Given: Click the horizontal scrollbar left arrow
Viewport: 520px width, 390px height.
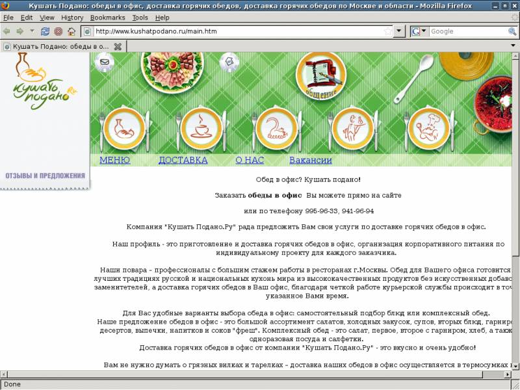Looking at the screenshot, I should 4,374.
